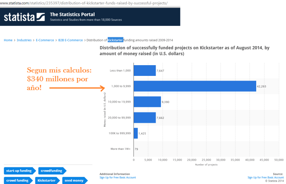
Task: Click the start-up funding tag
Action: tap(19, 171)
